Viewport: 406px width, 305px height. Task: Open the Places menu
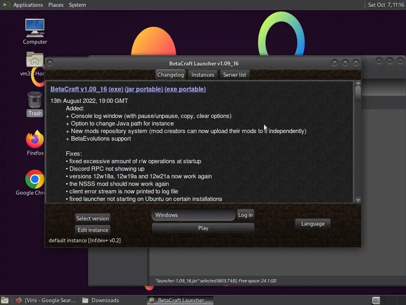[x=56, y=5]
